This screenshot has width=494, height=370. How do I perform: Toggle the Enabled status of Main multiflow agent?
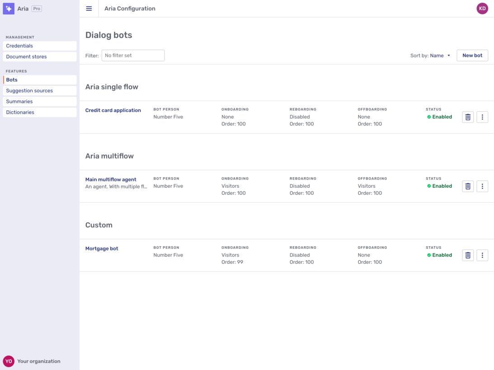coord(439,186)
